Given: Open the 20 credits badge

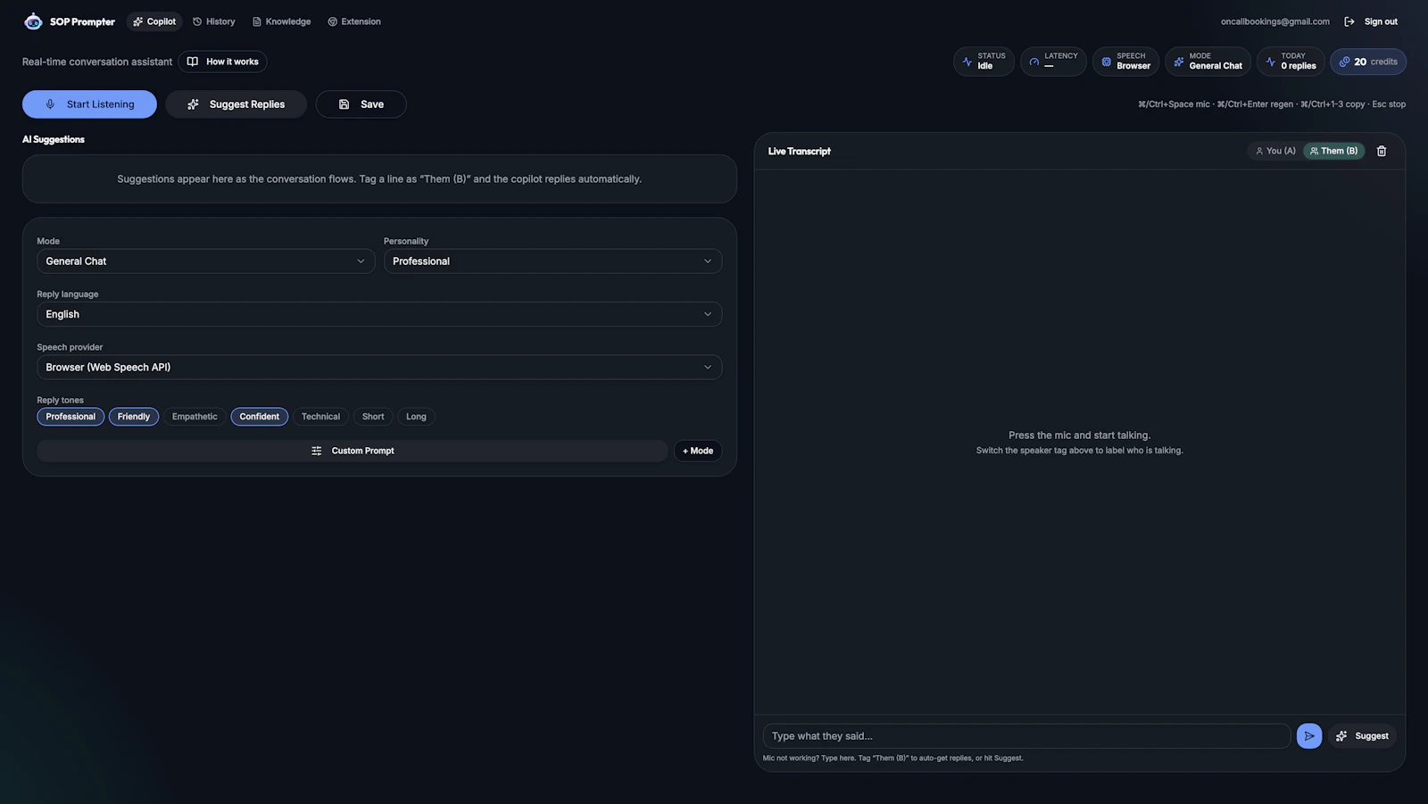Looking at the screenshot, I should [x=1368, y=62].
